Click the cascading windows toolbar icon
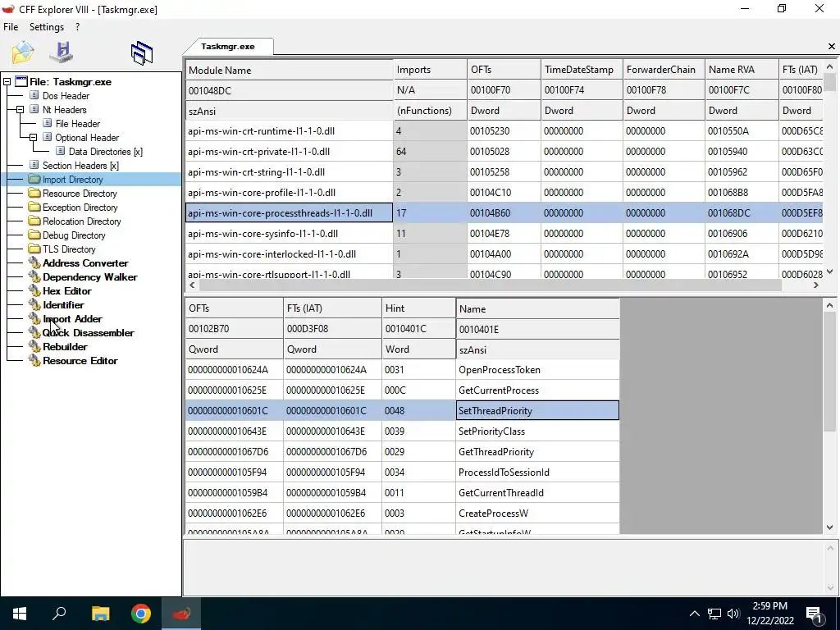The width and height of the screenshot is (840, 630). point(142,53)
